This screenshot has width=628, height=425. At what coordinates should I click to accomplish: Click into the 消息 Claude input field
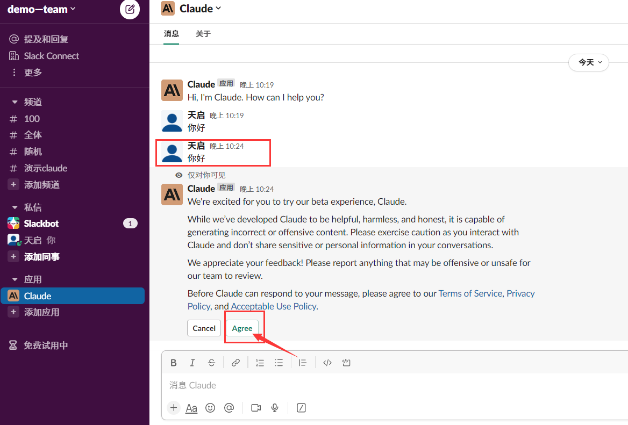395,385
